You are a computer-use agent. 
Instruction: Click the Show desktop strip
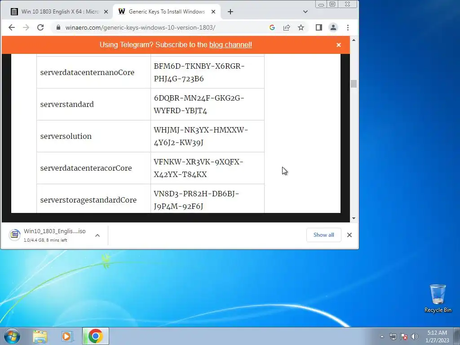(457, 336)
